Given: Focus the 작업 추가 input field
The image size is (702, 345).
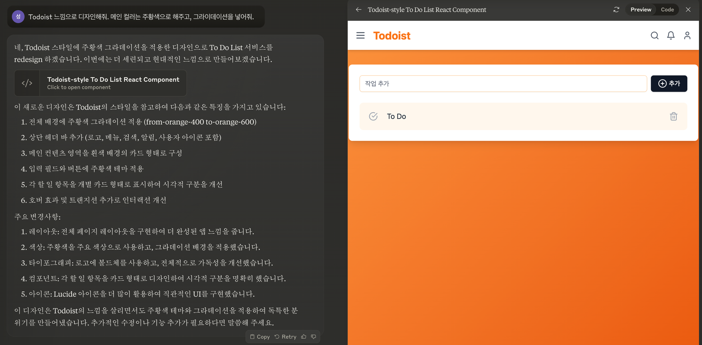Looking at the screenshot, I should (503, 84).
